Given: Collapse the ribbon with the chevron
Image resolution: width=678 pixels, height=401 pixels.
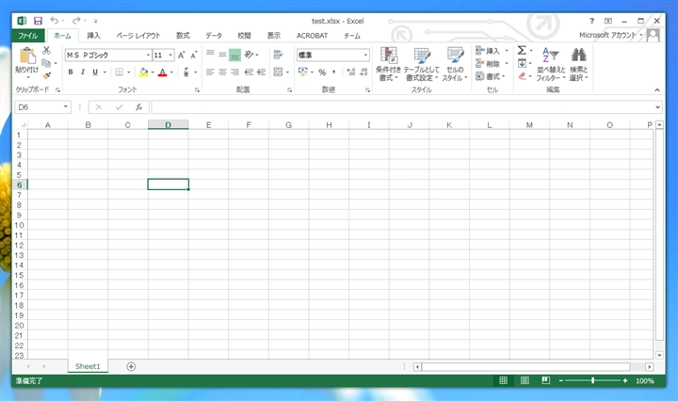Looking at the screenshot, I should click(657, 89).
